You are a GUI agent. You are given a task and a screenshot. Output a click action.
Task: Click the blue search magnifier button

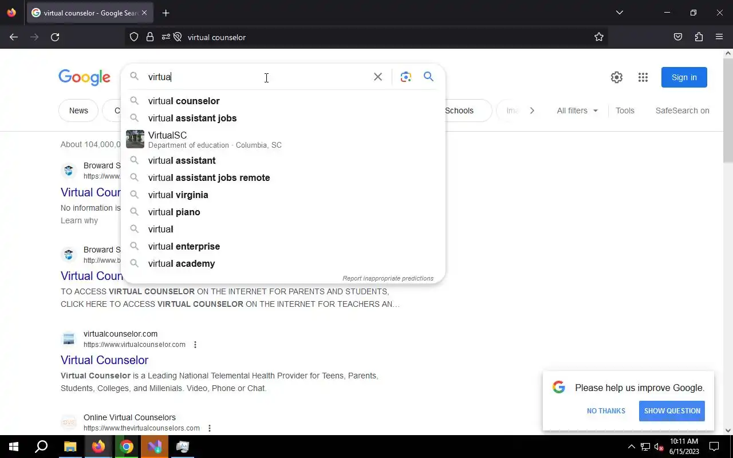[428, 77]
